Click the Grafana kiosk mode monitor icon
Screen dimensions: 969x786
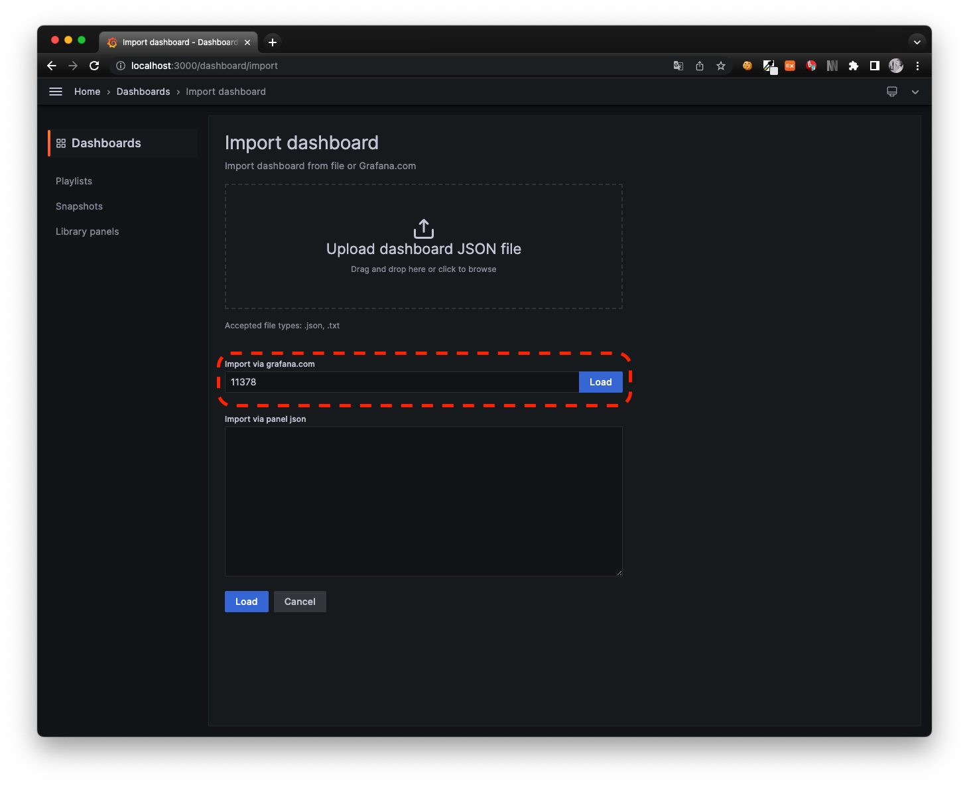click(x=892, y=92)
